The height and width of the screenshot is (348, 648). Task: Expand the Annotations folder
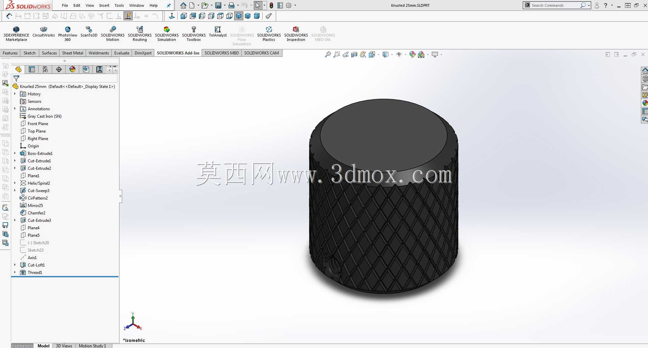[x=15, y=109]
